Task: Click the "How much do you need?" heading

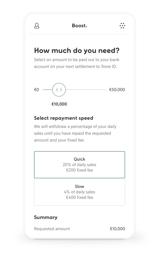Action: (77, 51)
